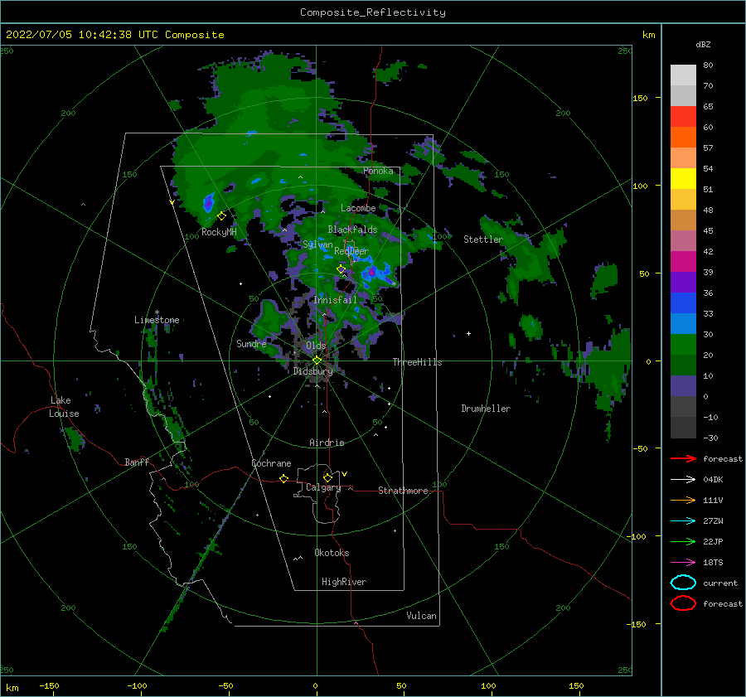Viewport: 746px width, 697px height.
Task: Select the 80 dBZ light gray swatch
Action: point(683,75)
